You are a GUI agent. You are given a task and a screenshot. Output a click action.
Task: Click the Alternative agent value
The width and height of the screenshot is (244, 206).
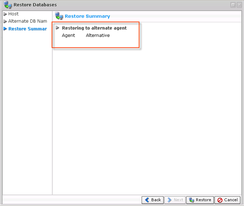click(x=98, y=36)
